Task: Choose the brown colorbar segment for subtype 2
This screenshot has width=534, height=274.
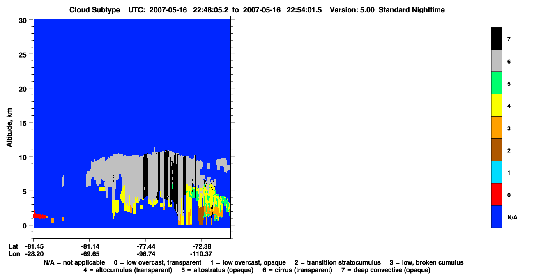Action: point(496,150)
